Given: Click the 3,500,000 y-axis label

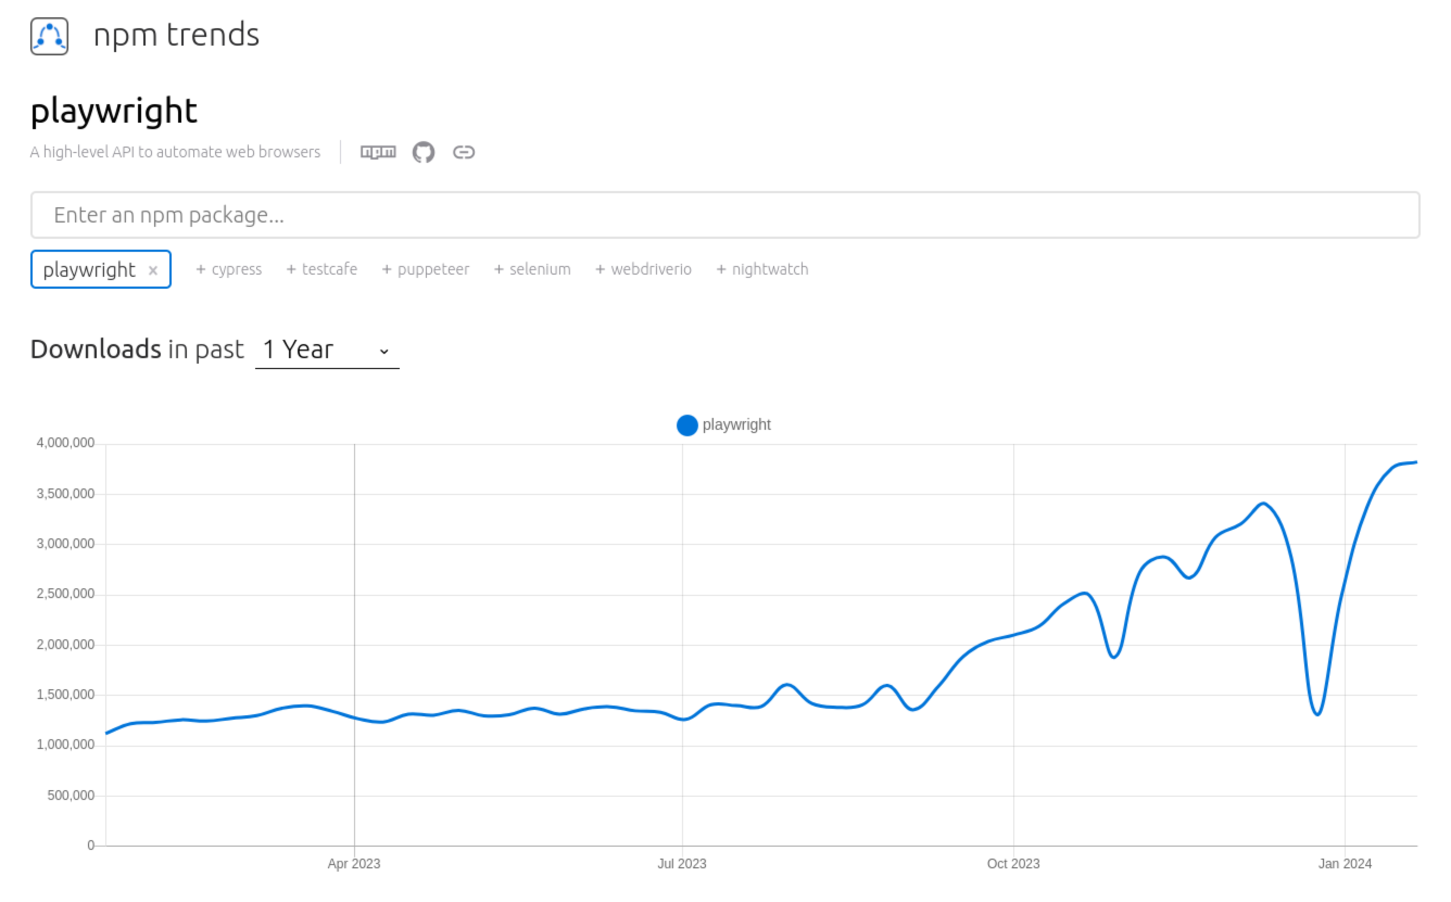Looking at the screenshot, I should coord(66,493).
